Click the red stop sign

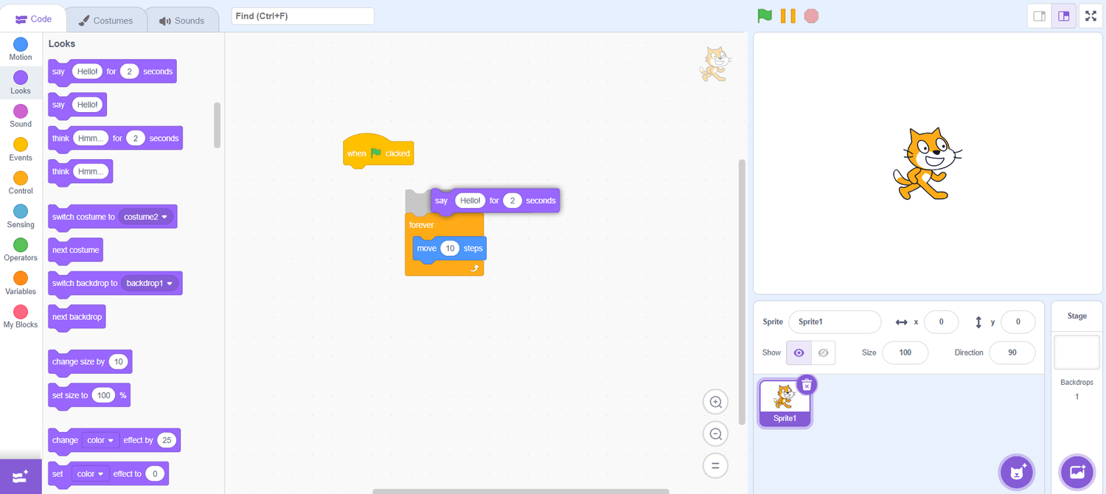811,15
